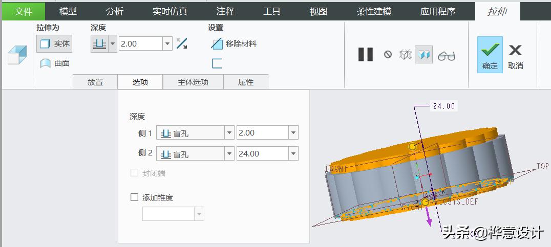This screenshot has width=551, height=247.
Task: Click the upper yellow drag handle
Action: pyautogui.click(x=412, y=147)
